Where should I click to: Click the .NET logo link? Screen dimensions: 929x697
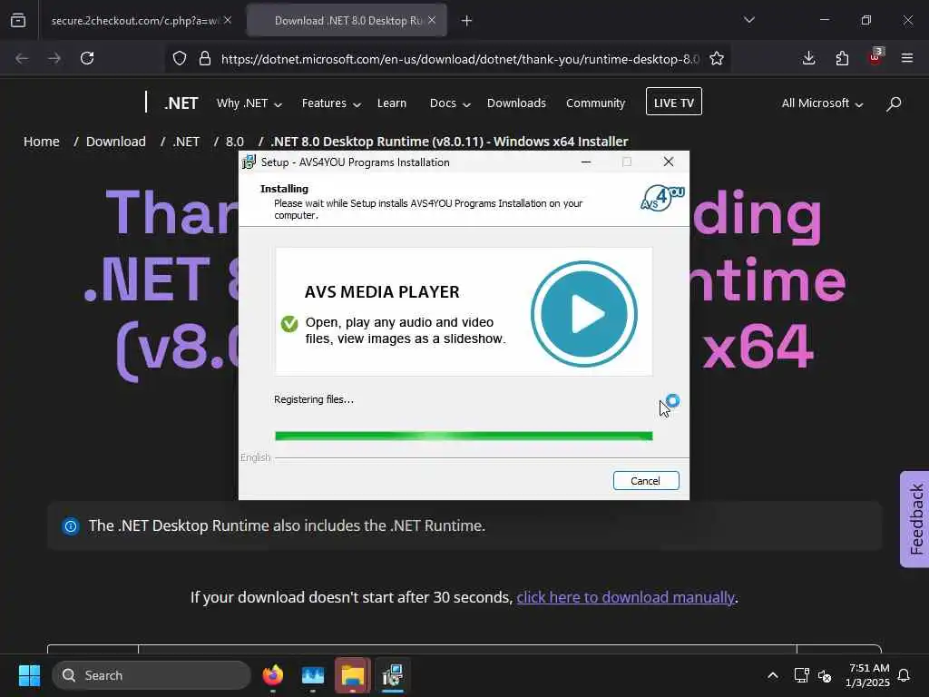point(181,103)
